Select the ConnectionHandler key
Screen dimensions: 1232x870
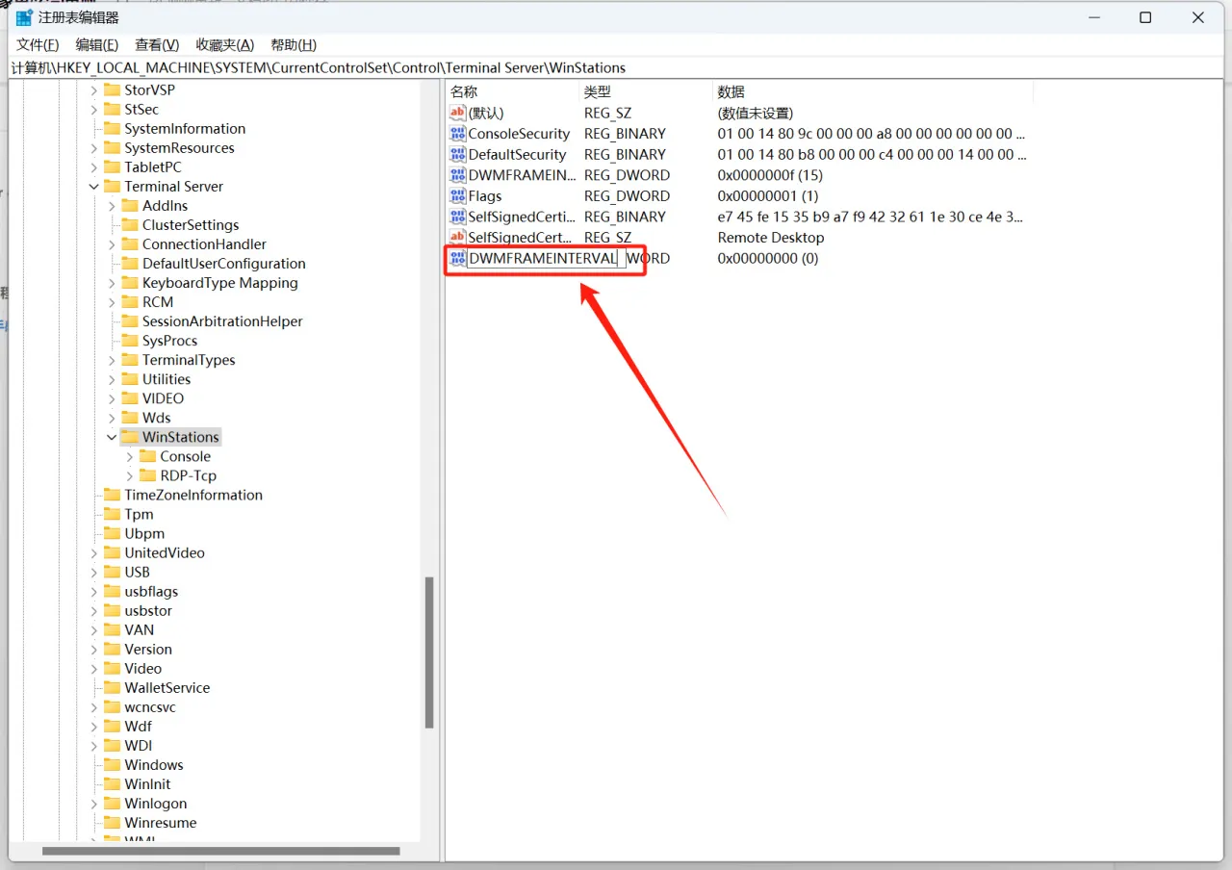pos(204,244)
